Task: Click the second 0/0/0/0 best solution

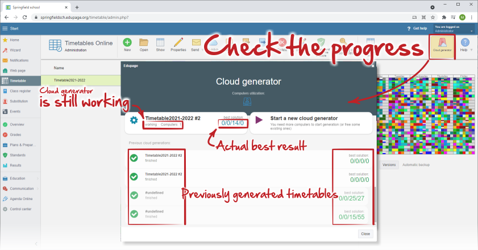Action: tap(359, 180)
